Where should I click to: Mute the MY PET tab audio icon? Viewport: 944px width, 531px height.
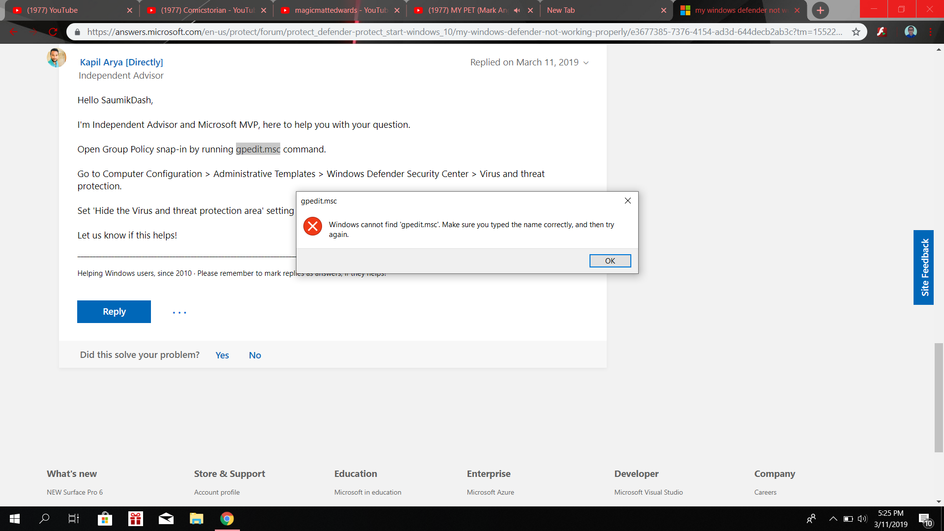517,10
